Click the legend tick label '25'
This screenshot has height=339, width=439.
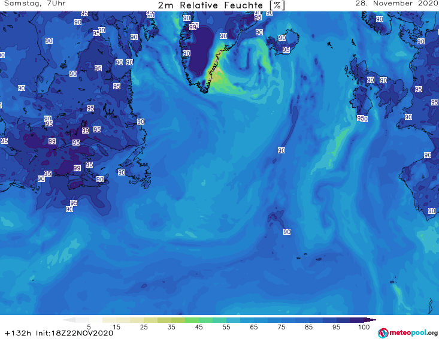144,327
